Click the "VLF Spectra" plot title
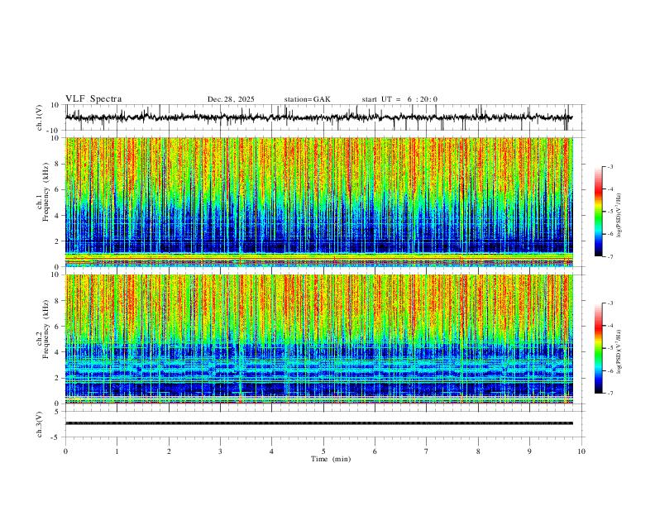The width and height of the screenshot is (655, 506). 93,99
